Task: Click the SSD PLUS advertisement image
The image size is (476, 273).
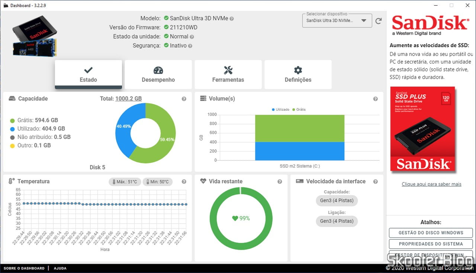Action: (423, 129)
